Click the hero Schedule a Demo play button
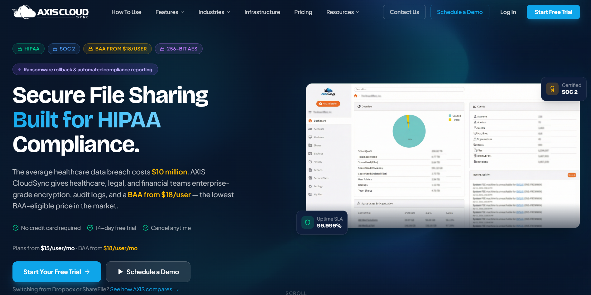 point(148,272)
